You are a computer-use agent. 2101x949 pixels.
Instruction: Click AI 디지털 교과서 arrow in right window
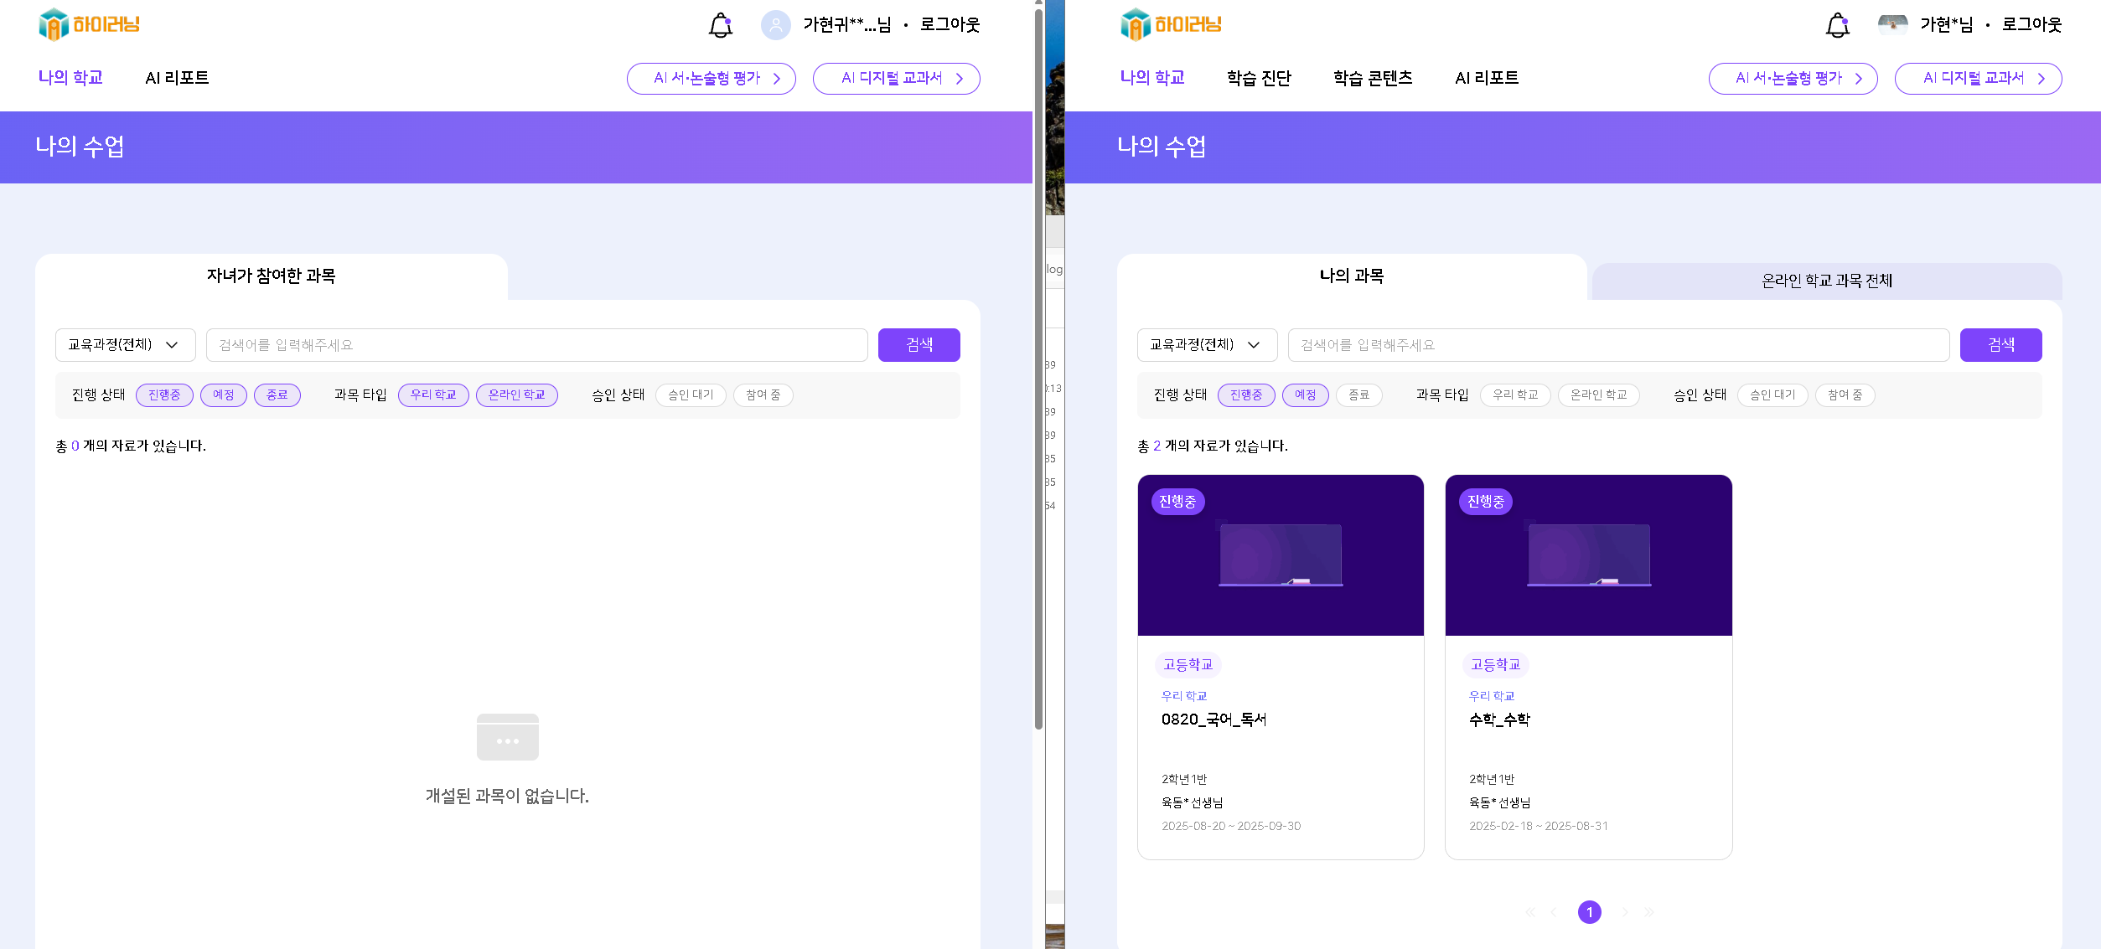2041,79
